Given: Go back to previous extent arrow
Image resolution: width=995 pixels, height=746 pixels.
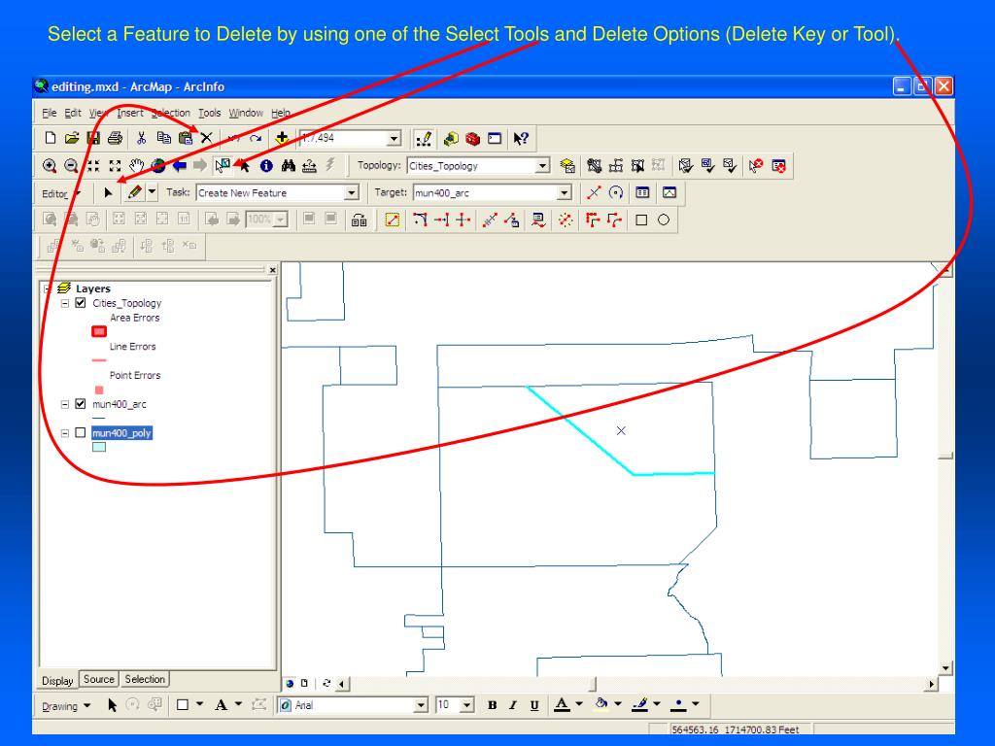Looking at the screenshot, I should click(x=180, y=166).
